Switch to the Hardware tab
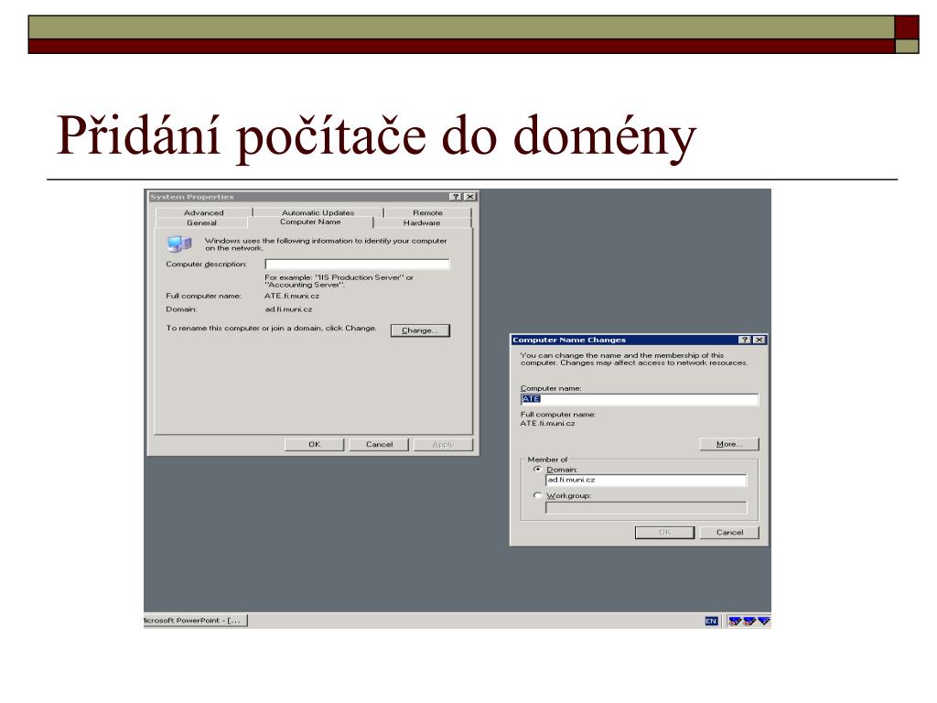Screen dimensions: 937x703 click(x=422, y=223)
